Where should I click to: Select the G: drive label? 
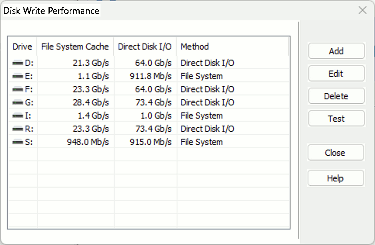[29, 102]
